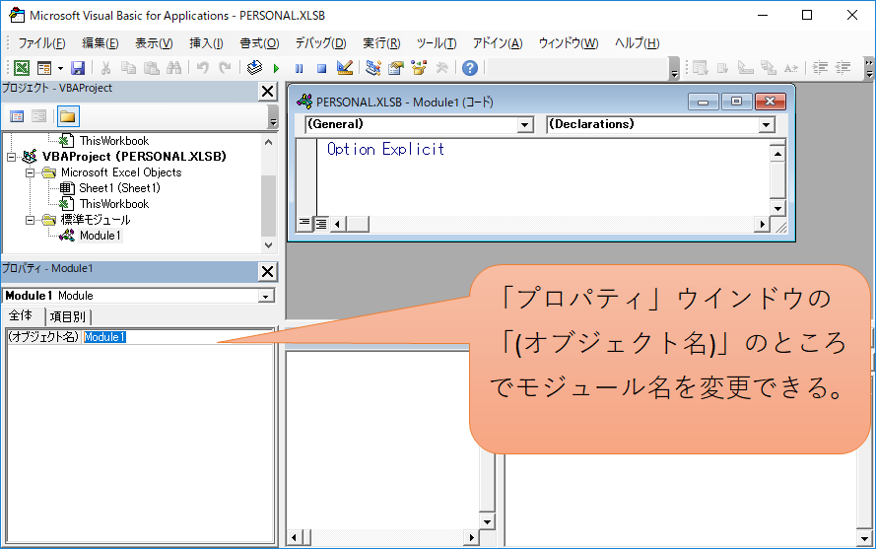
Task: Open the ツール(T) menu
Action: [437, 43]
